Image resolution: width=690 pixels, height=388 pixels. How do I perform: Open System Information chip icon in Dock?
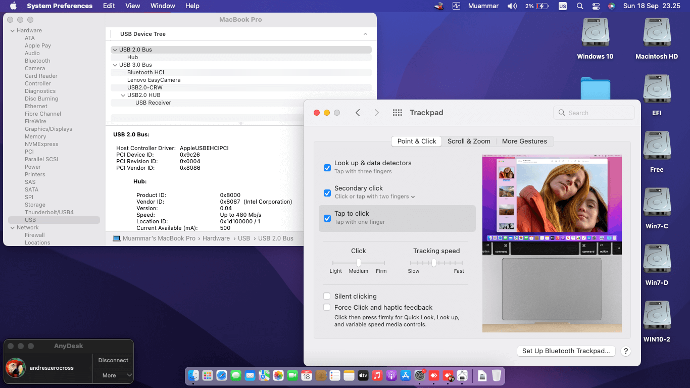[462, 375]
